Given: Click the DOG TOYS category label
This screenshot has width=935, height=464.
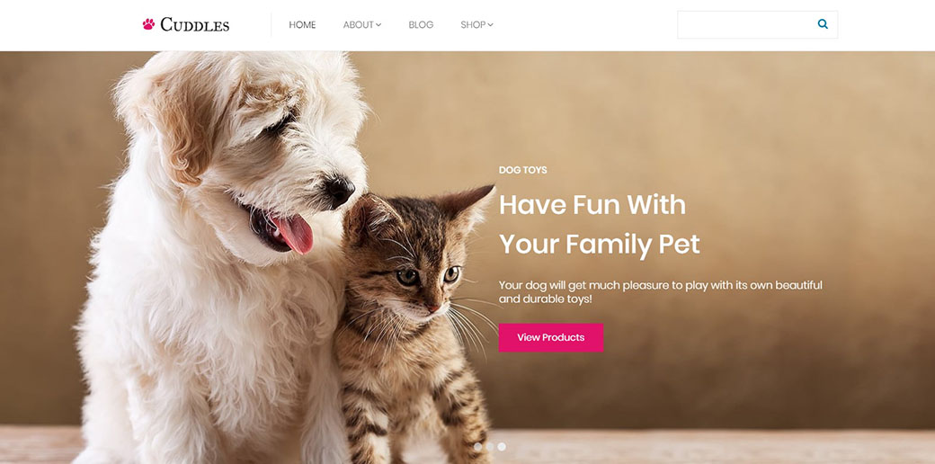Looking at the screenshot, I should (523, 170).
